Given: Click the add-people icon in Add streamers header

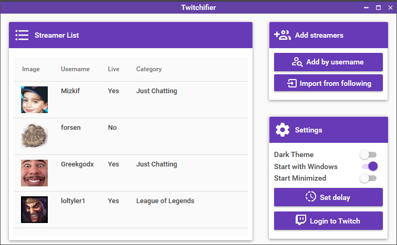Looking at the screenshot, I should click(x=283, y=35).
